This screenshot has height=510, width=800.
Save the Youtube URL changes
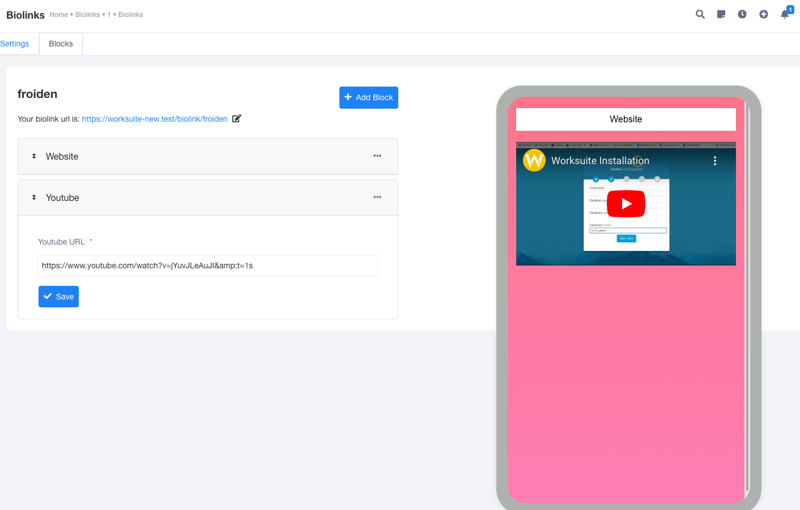pyautogui.click(x=58, y=296)
